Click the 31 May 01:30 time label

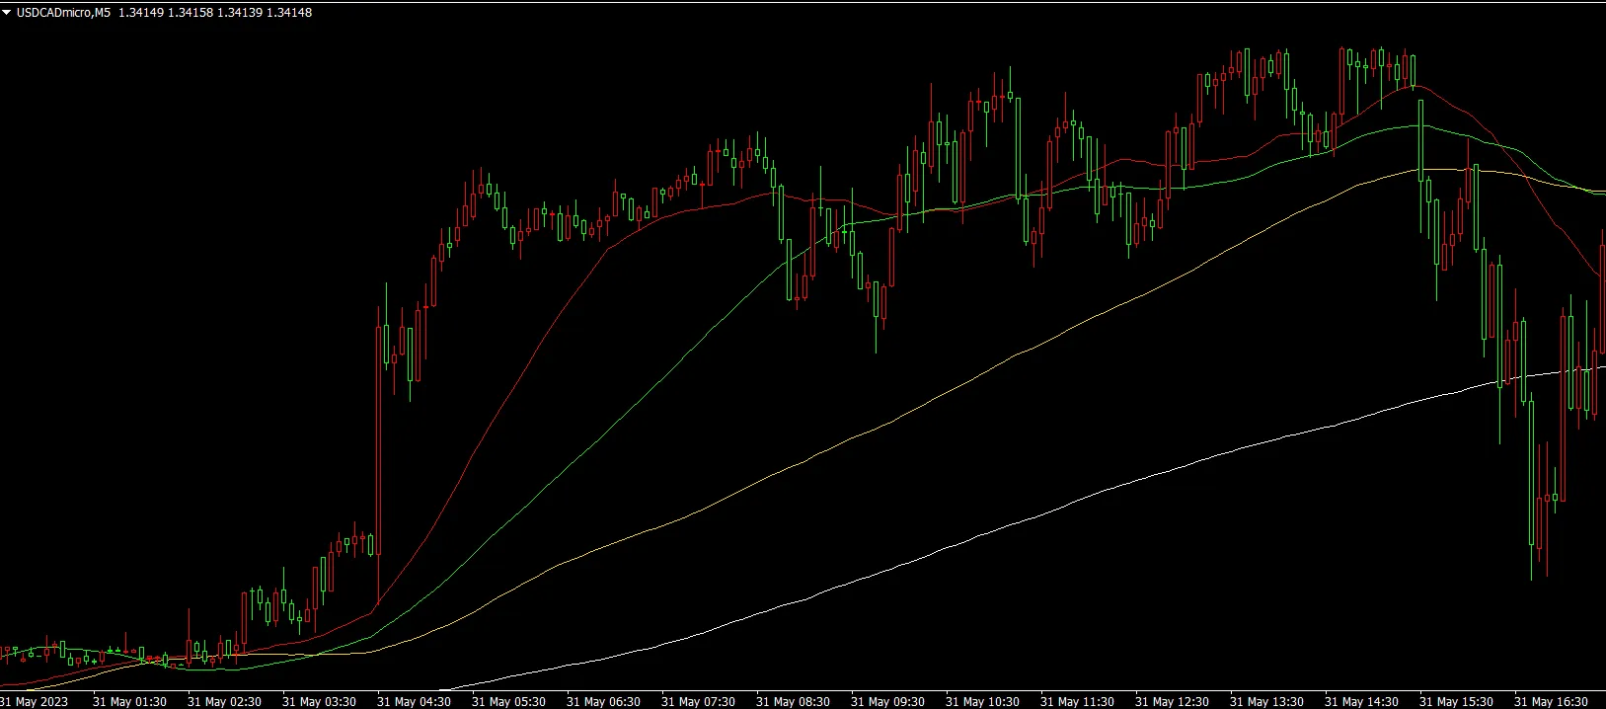(x=129, y=701)
